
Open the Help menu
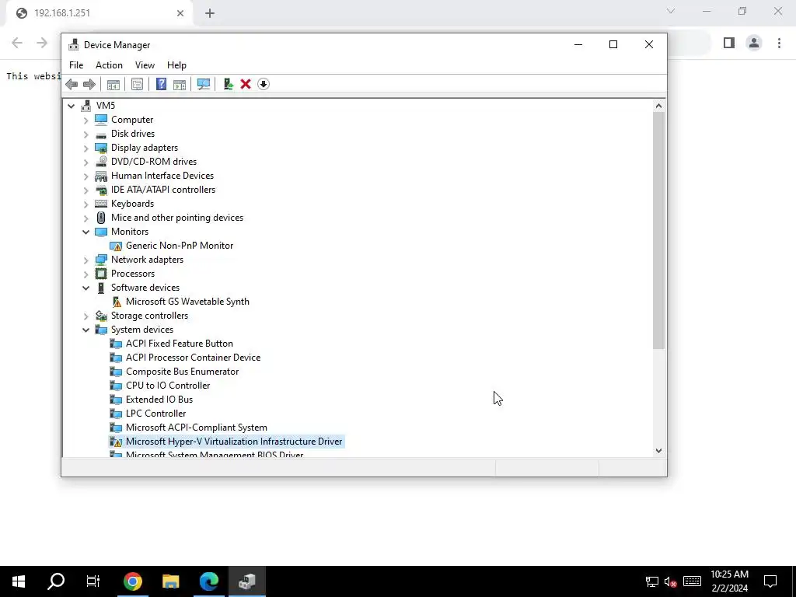176,65
